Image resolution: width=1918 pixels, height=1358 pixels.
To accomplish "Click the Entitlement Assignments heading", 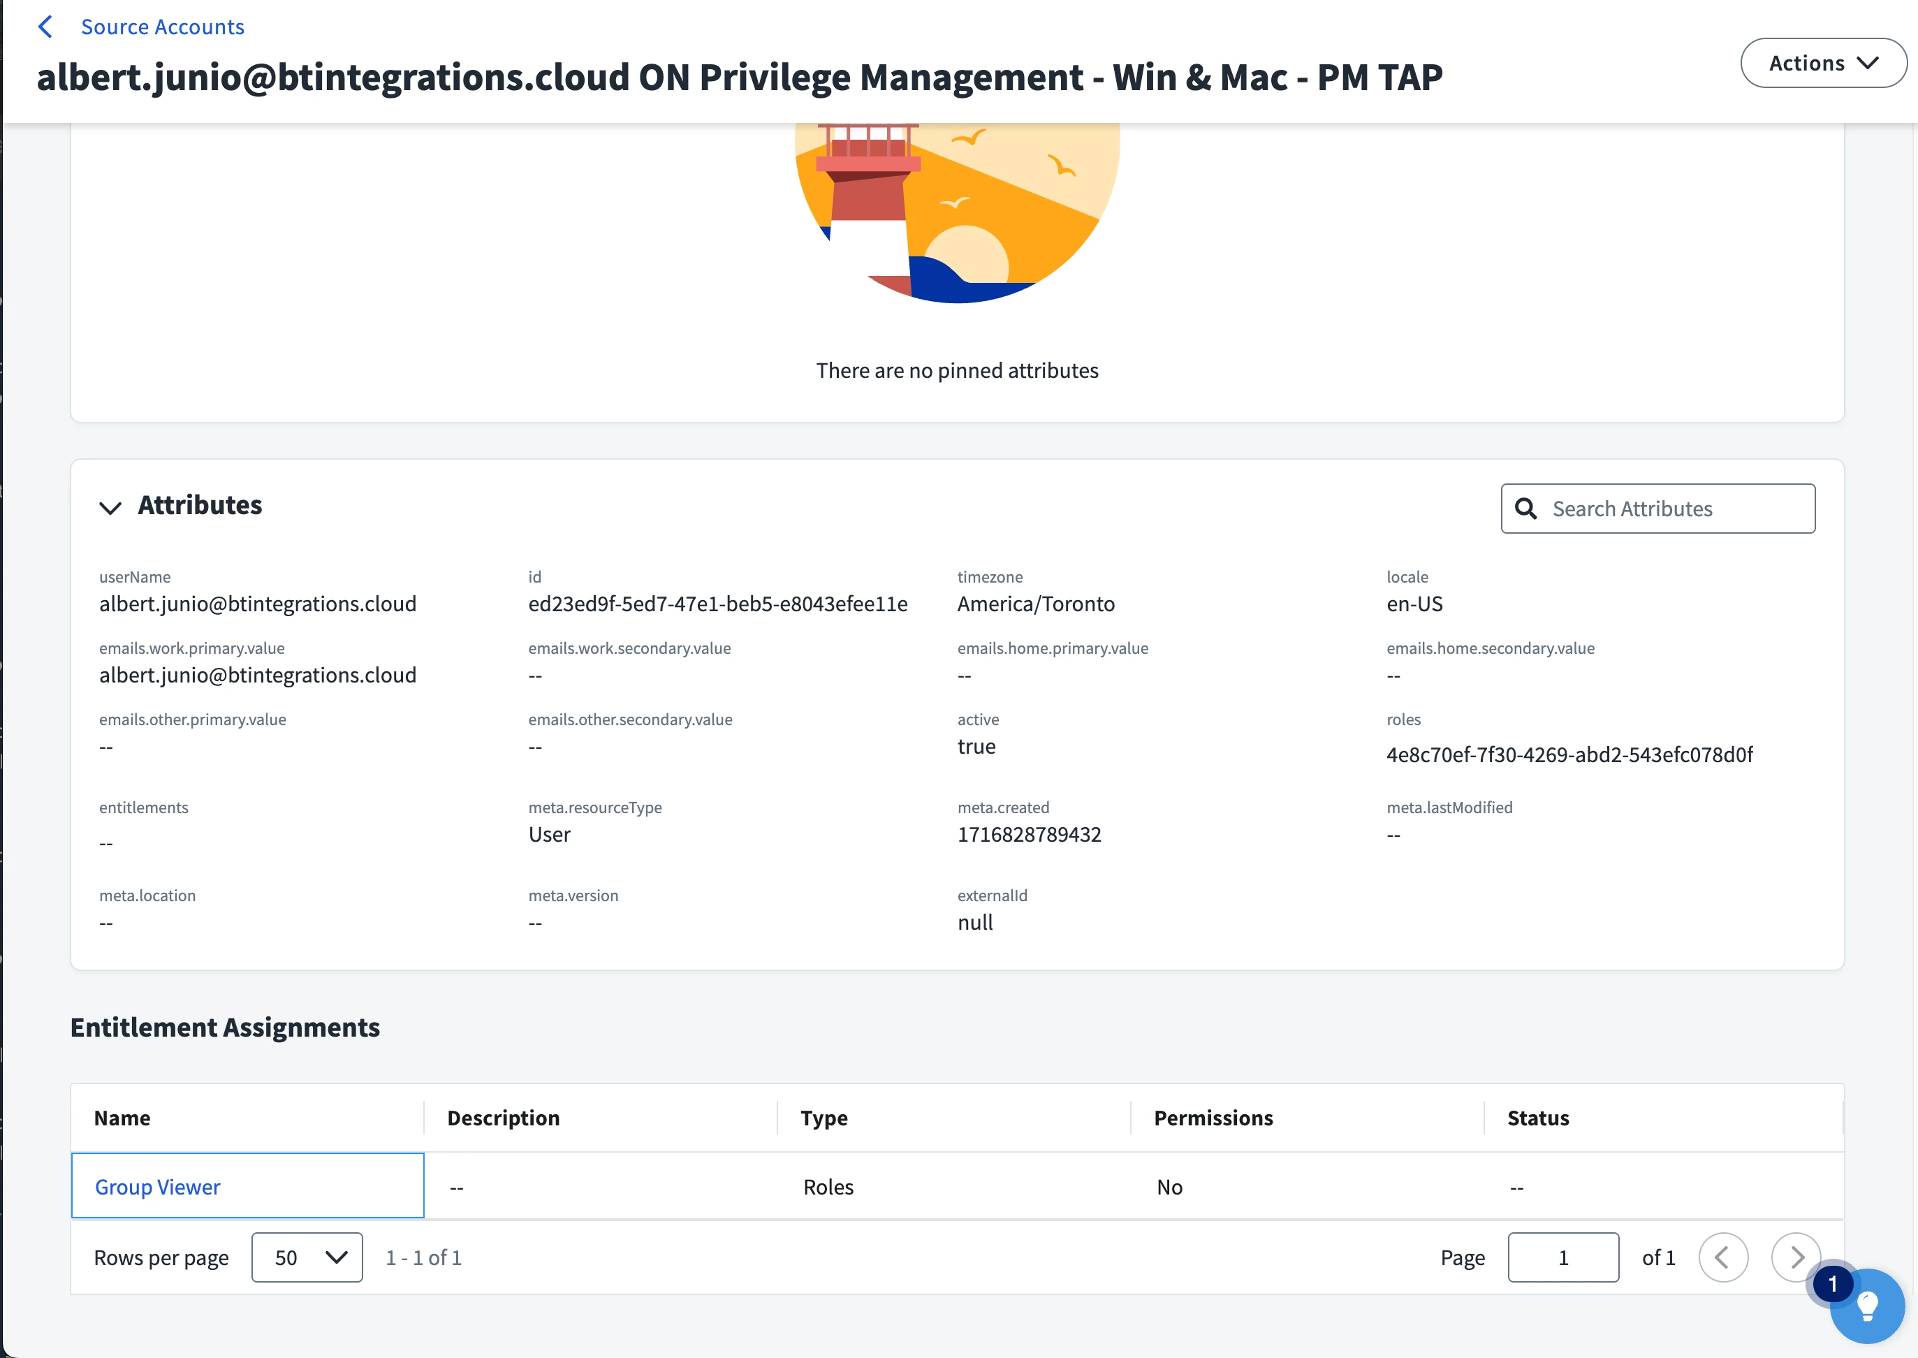I will tap(225, 1027).
